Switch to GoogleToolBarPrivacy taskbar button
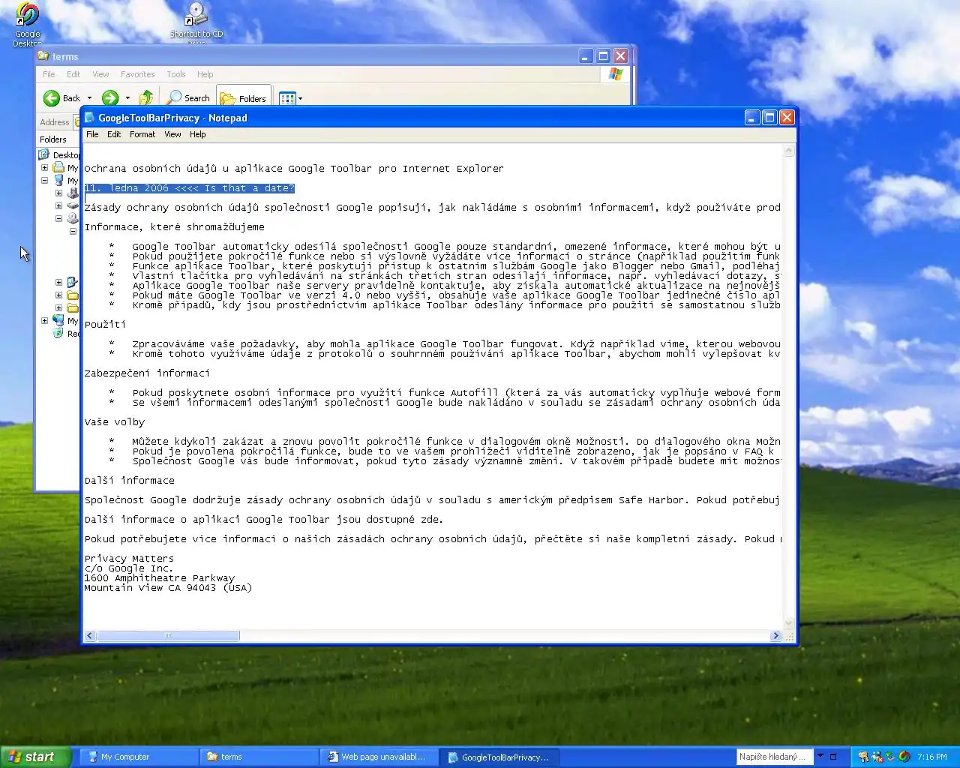Viewport: 960px width, 768px height. 499,757
